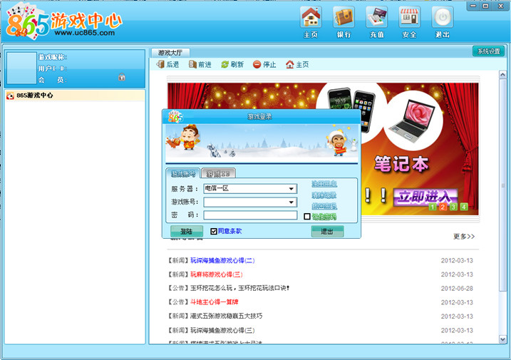Click the 立即进入 banner button

coord(425,197)
